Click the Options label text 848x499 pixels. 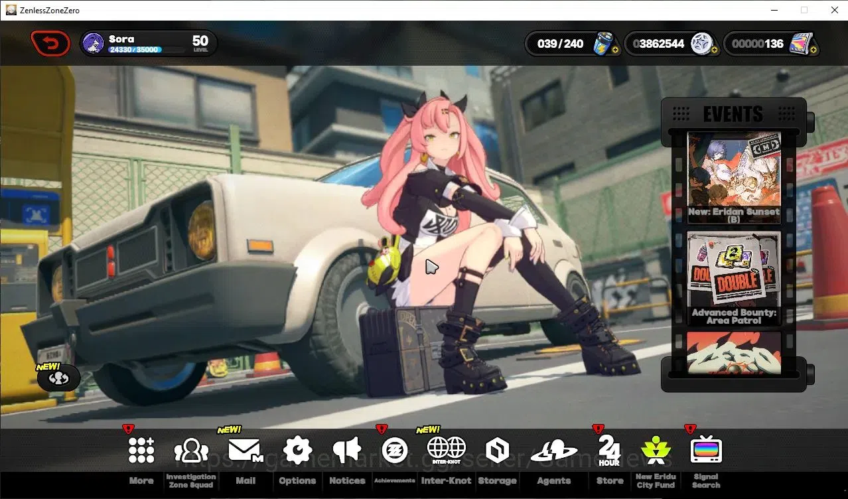coord(297,480)
